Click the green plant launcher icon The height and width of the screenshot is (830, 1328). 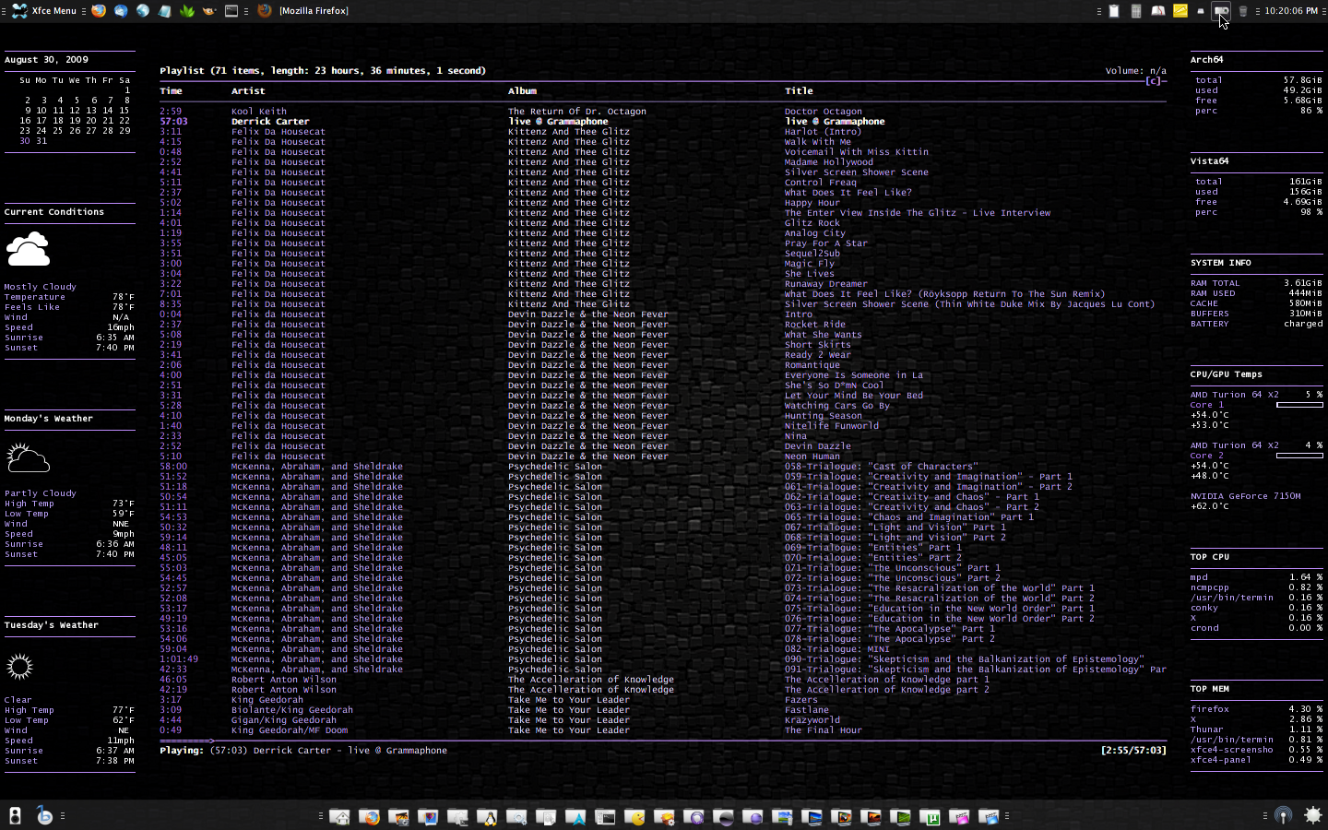pos(187,11)
